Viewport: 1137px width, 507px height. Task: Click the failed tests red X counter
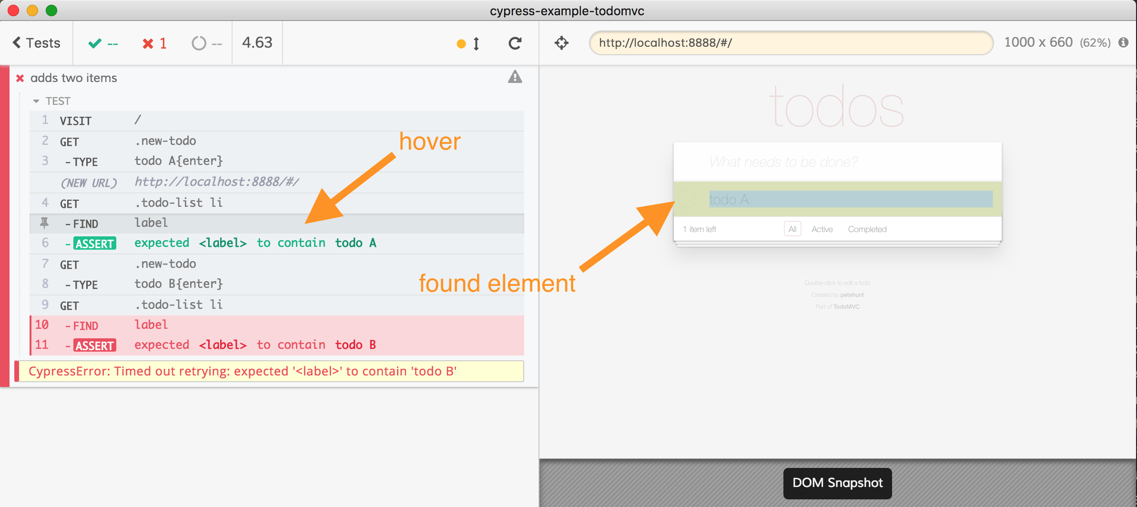pos(154,43)
